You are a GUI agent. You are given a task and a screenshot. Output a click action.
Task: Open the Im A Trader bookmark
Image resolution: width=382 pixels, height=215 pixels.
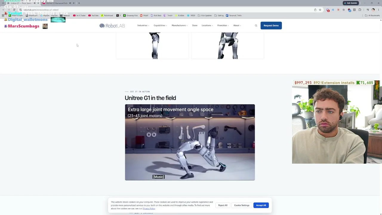coord(79,16)
